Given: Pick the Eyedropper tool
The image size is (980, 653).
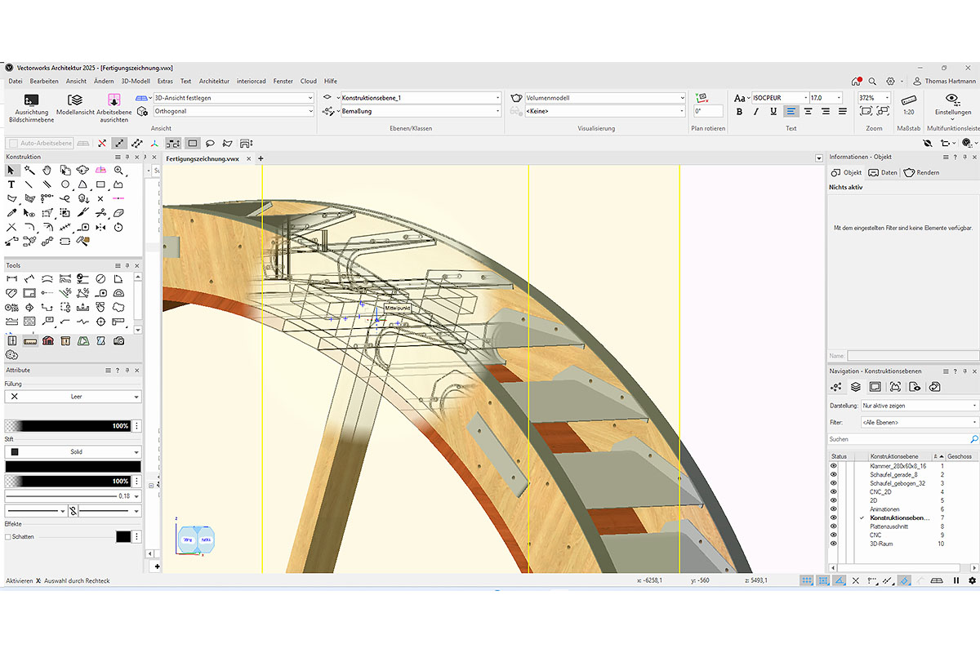Looking at the screenshot, I should pyautogui.click(x=11, y=213).
